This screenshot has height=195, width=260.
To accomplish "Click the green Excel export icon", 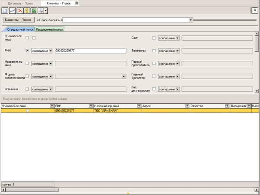I will pyautogui.click(x=34, y=10).
